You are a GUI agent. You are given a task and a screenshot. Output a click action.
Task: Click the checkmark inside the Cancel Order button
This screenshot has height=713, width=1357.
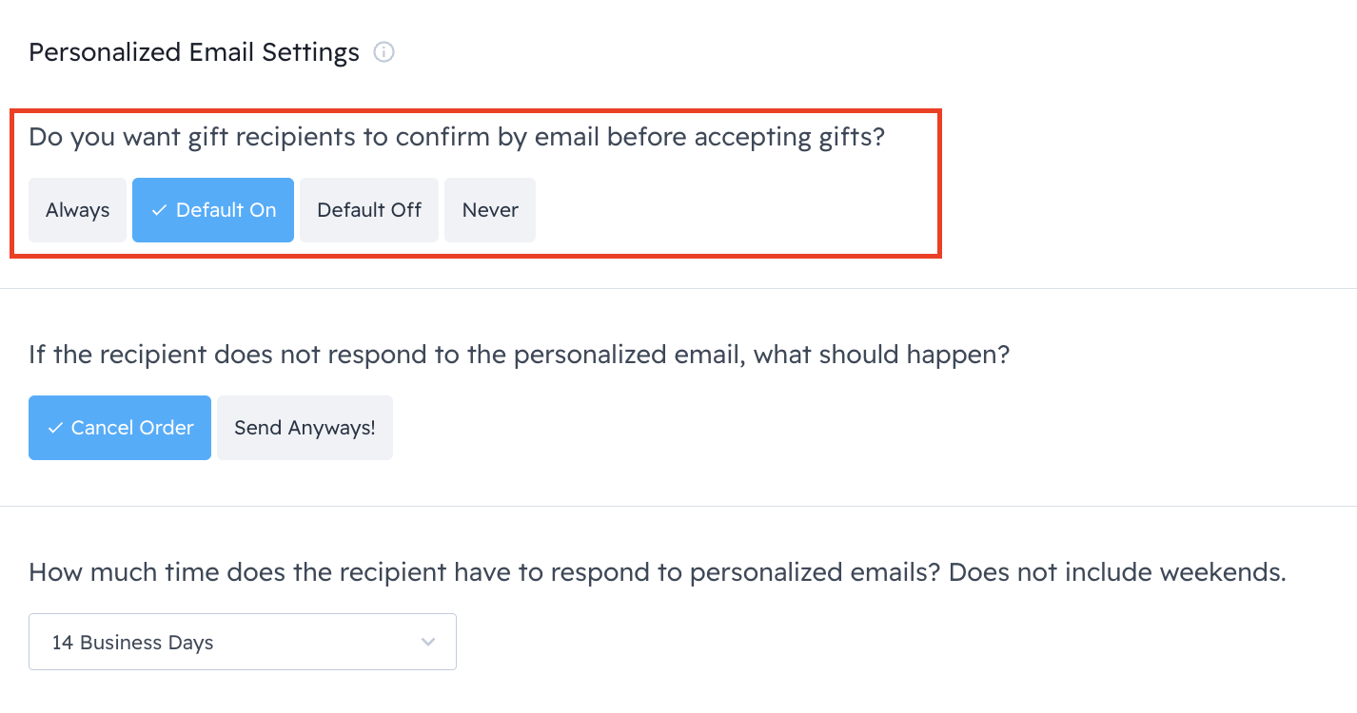(54, 428)
